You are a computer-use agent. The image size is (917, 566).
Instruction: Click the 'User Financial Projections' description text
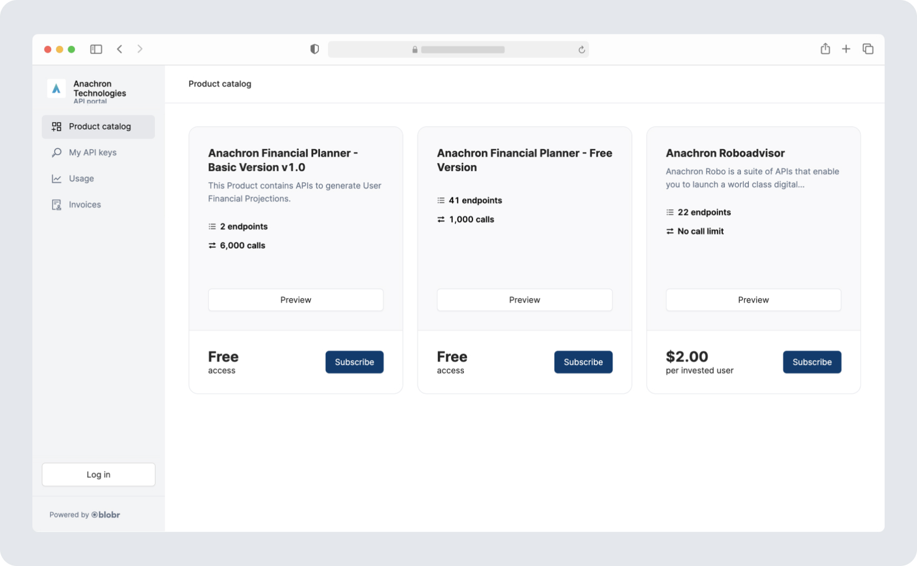(295, 192)
